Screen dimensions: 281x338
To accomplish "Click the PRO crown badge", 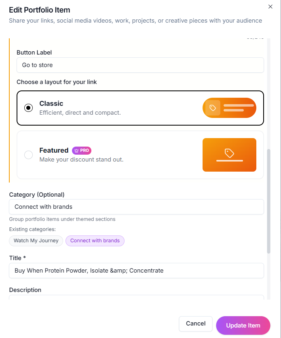I will click(x=82, y=150).
